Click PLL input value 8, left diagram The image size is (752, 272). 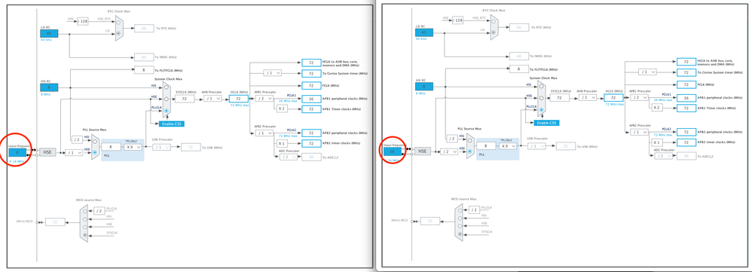pyautogui.click(x=111, y=147)
